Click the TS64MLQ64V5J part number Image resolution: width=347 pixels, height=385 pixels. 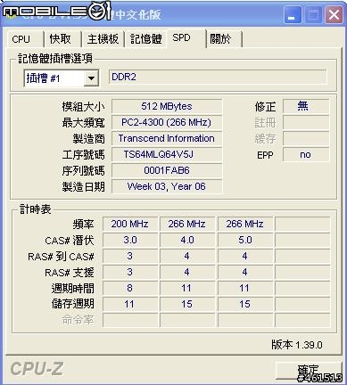(x=167, y=154)
